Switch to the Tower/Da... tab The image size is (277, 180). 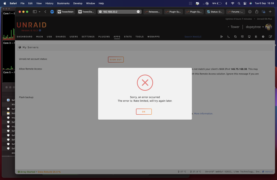coord(86,12)
